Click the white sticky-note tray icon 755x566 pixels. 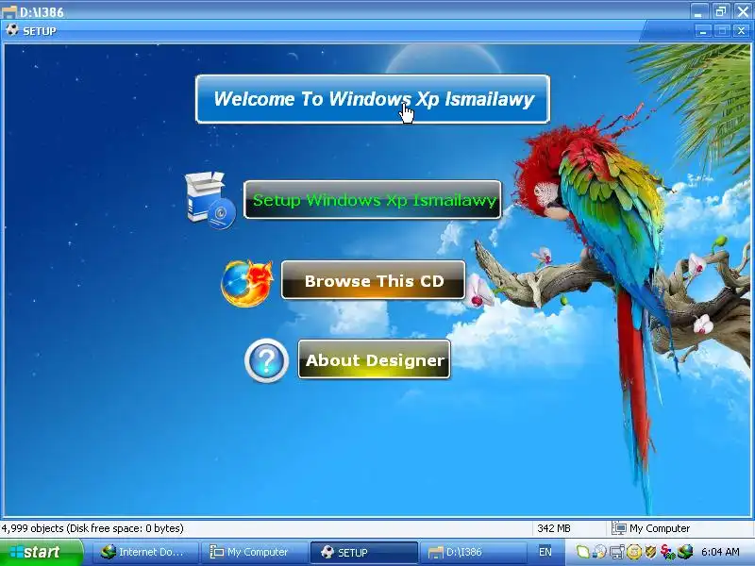582,552
